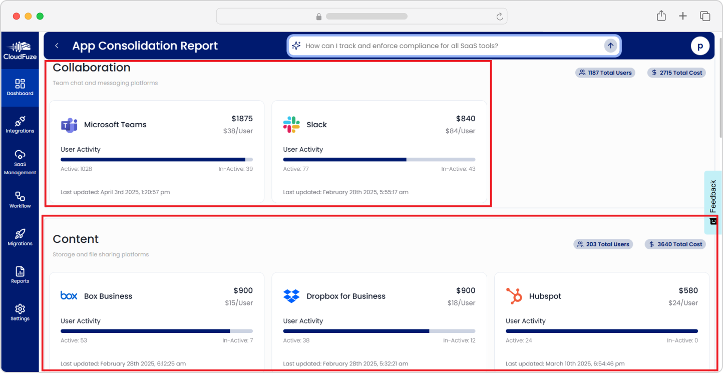Click the $840 cost value
This screenshot has height=373, width=723.
point(466,119)
